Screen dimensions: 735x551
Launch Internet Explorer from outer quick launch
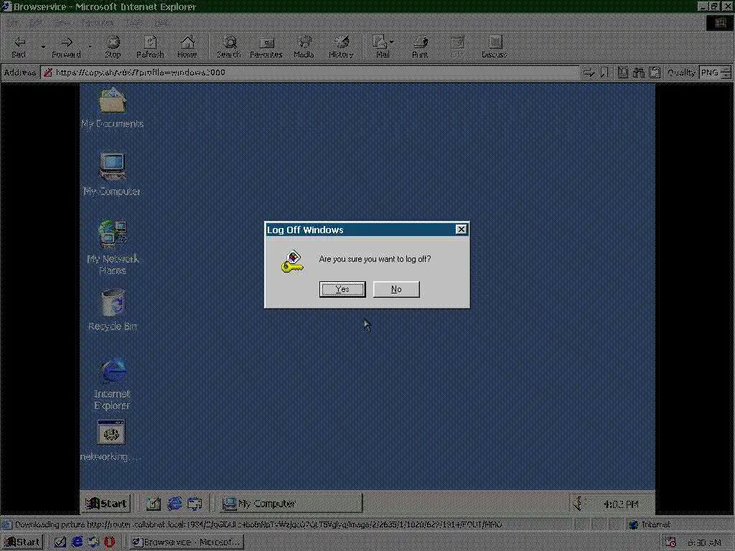(78, 542)
